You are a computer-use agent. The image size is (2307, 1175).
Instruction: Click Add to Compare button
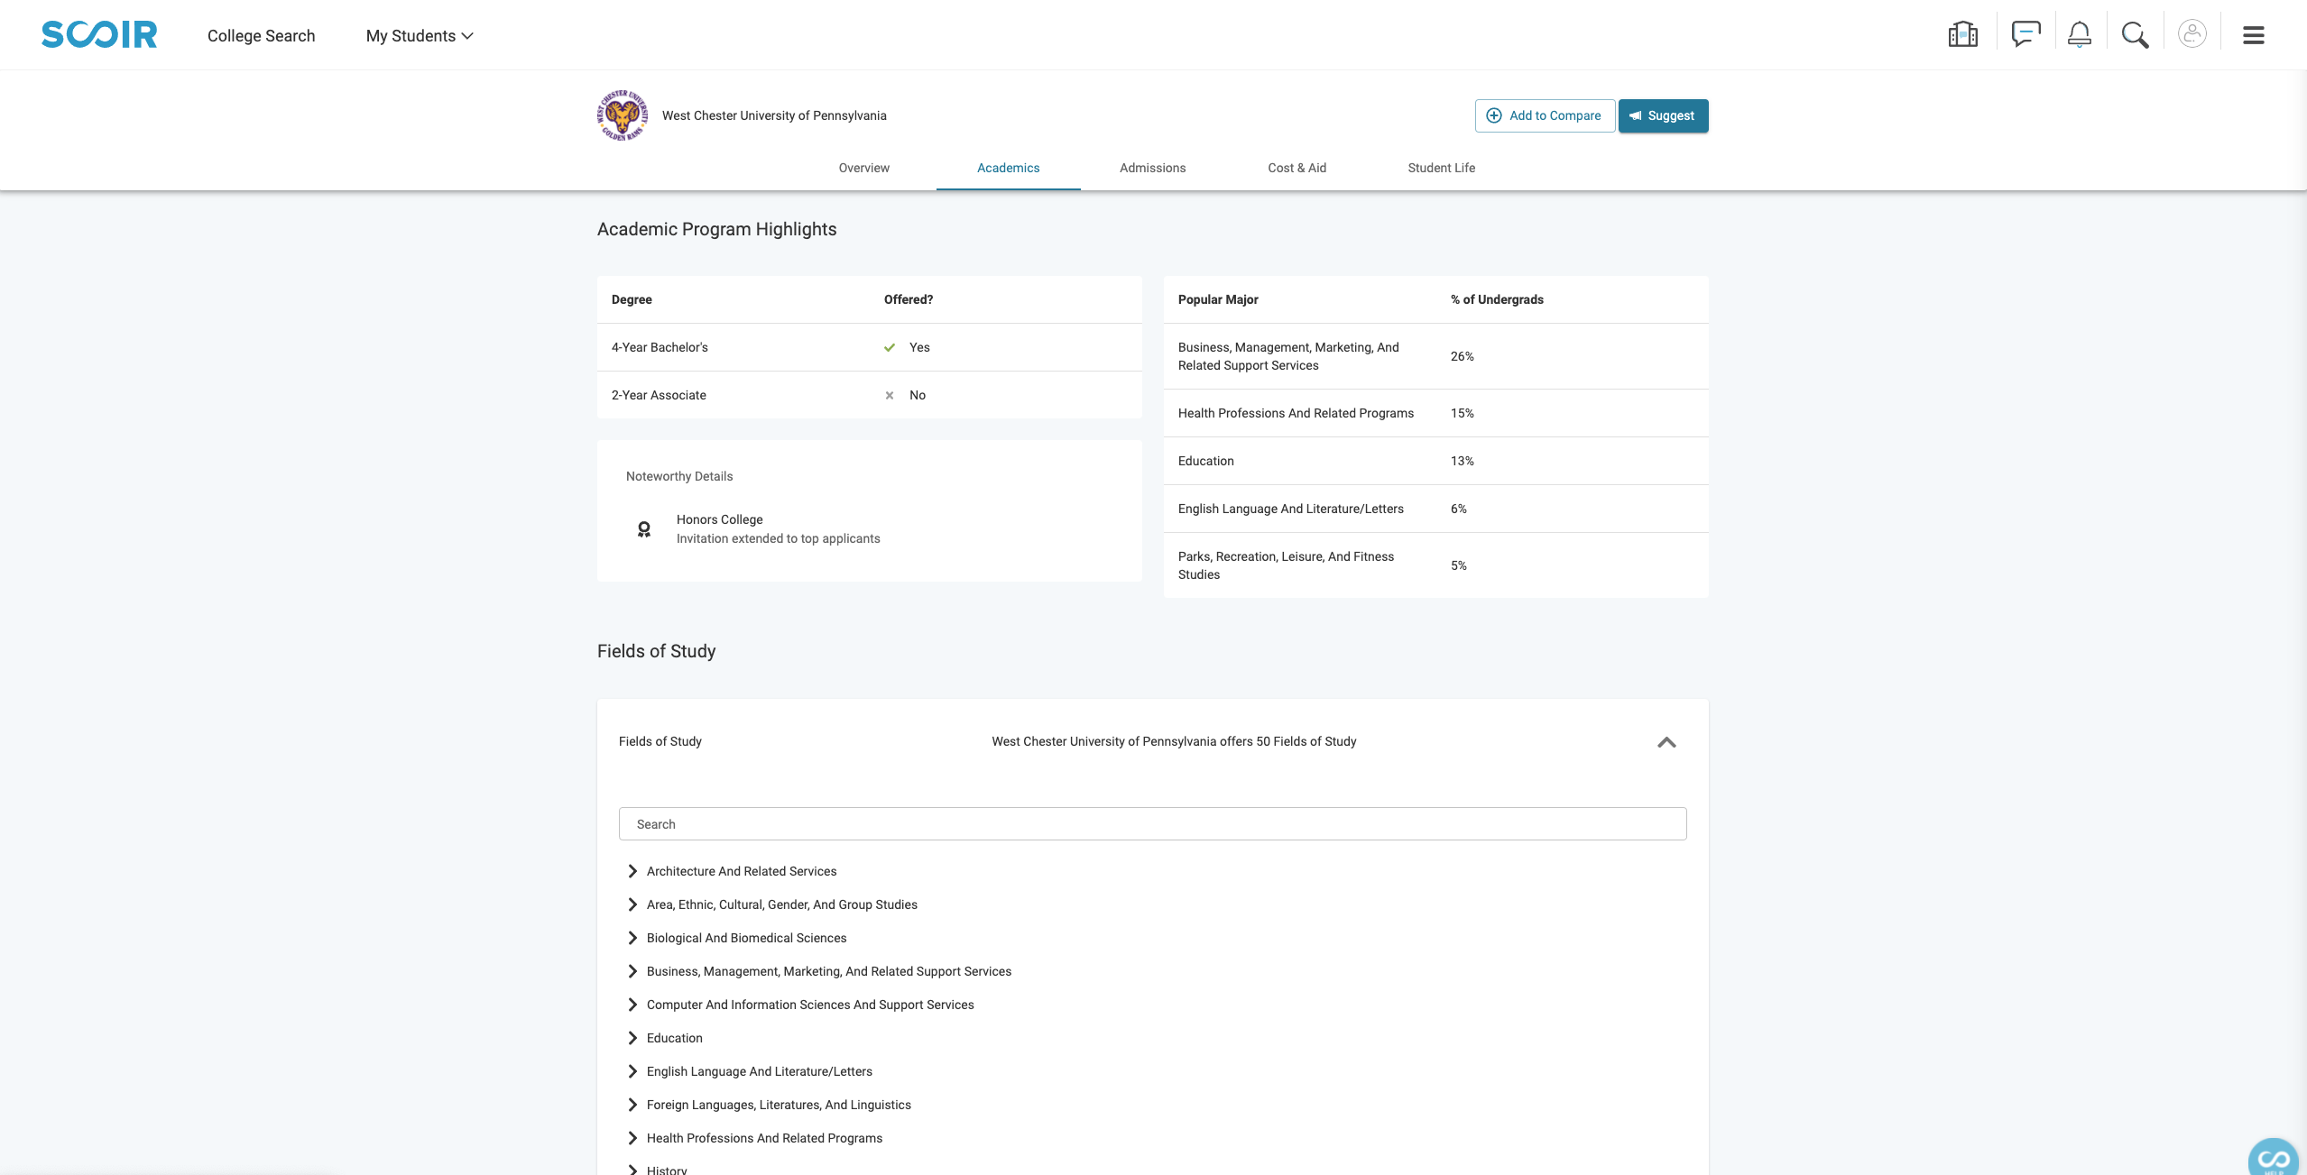coord(1545,115)
